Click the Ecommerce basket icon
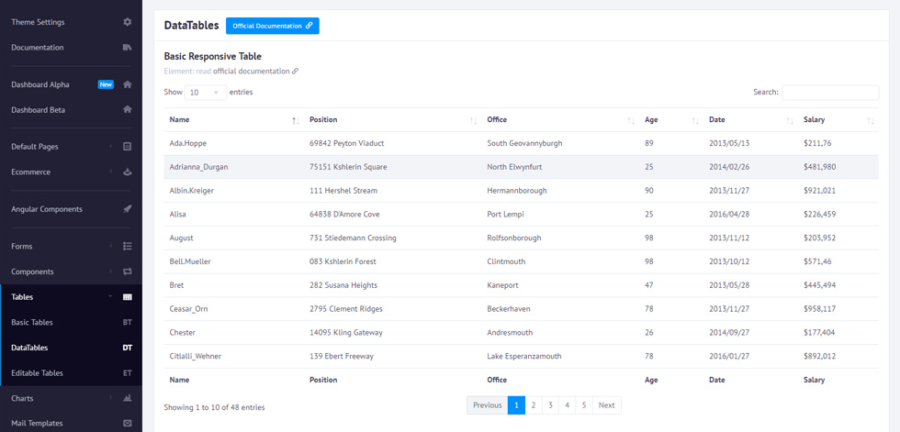This screenshot has height=432, width=900. 128,172
